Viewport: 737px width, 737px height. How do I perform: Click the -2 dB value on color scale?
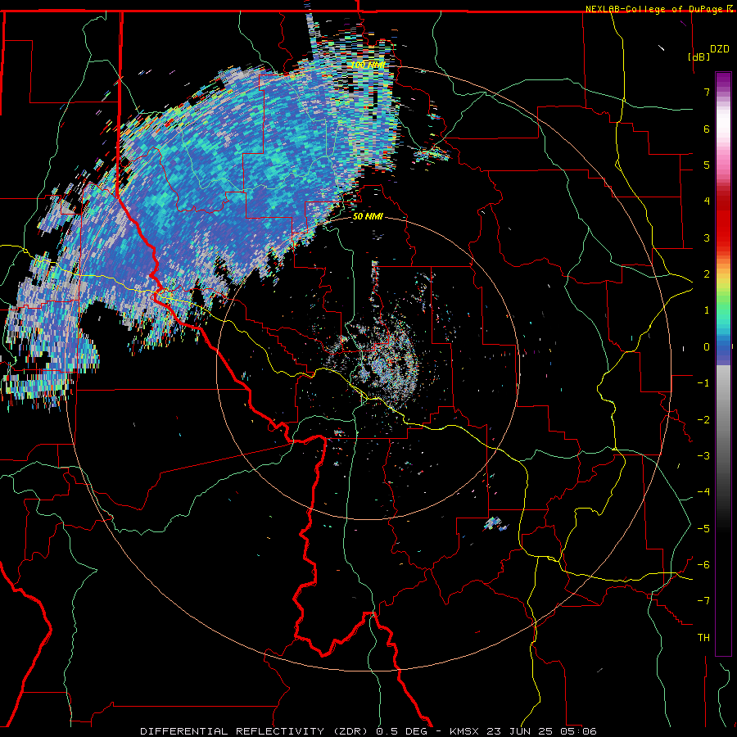pyautogui.click(x=703, y=420)
